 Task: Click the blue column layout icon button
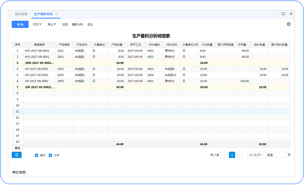[x=16, y=155]
